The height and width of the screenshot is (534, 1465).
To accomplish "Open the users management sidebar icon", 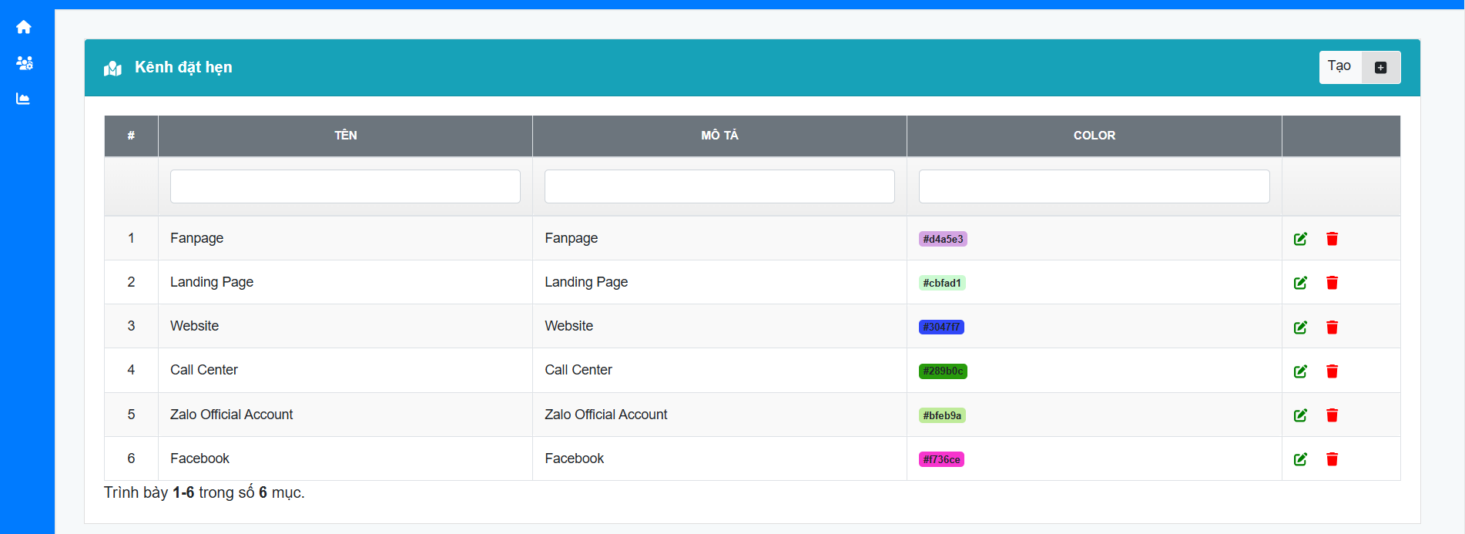I will 24,63.
